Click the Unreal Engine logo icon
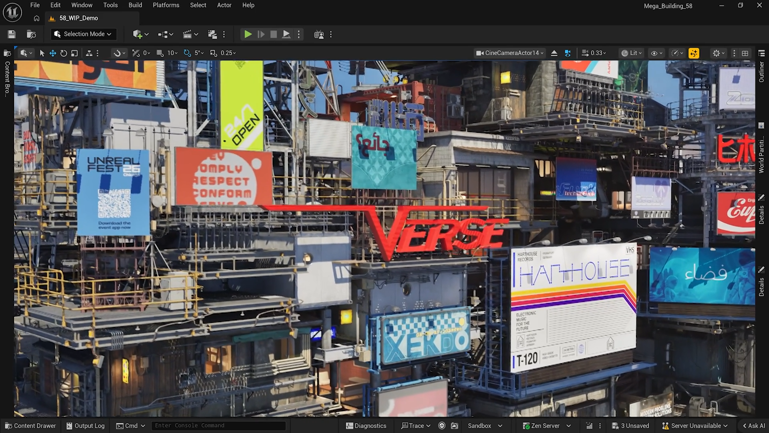Image resolution: width=769 pixels, height=433 pixels. 12,12
